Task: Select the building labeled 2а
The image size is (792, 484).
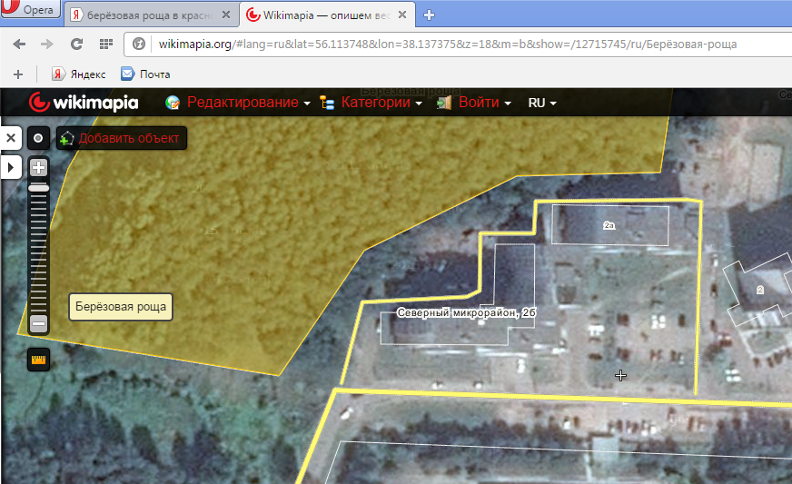Action: click(609, 225)
